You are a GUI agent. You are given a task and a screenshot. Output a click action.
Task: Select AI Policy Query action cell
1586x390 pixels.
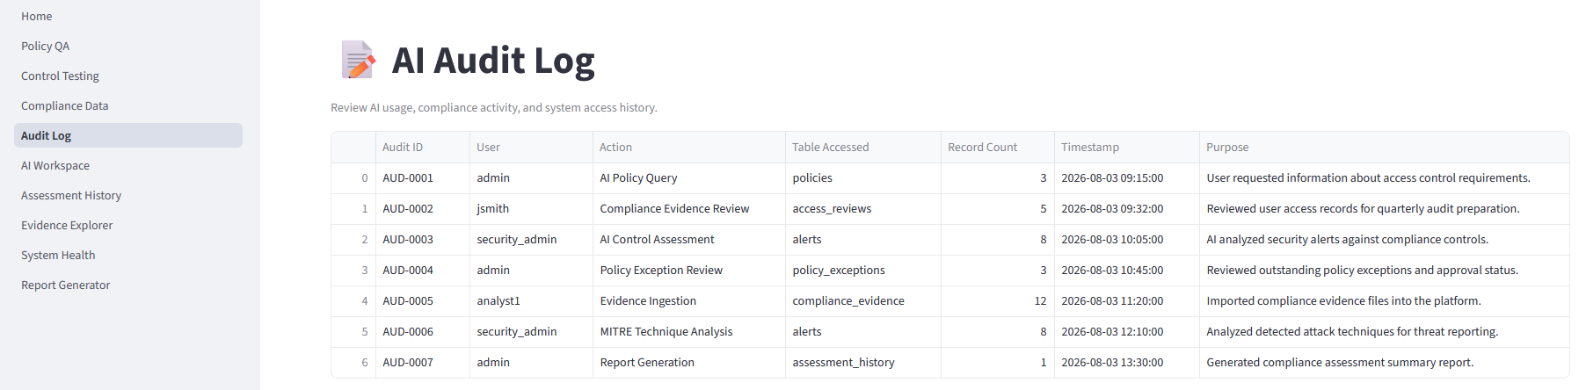[x=689, y=178]
